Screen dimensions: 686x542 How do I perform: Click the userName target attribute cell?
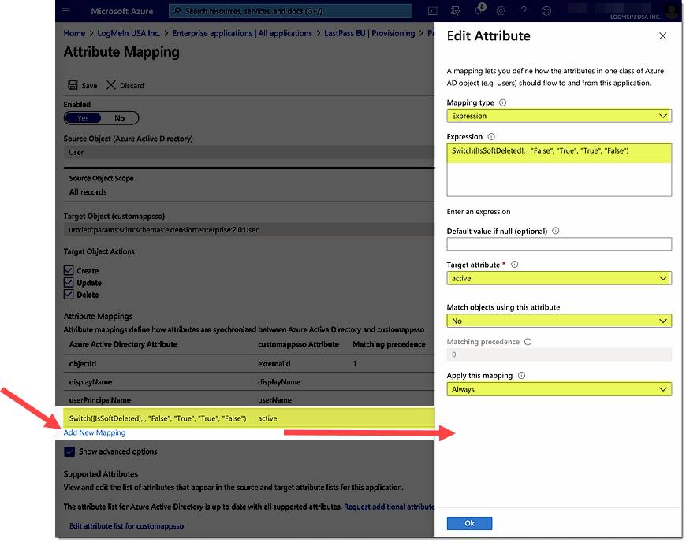point(274,400)
